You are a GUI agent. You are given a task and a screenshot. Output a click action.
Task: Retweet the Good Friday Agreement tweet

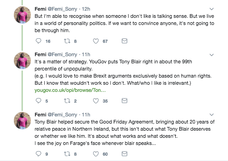[67, 154]
